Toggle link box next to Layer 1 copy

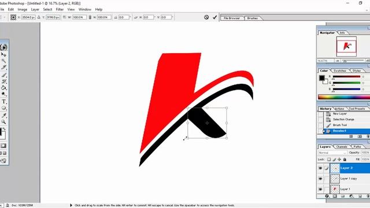click(326, 179)
